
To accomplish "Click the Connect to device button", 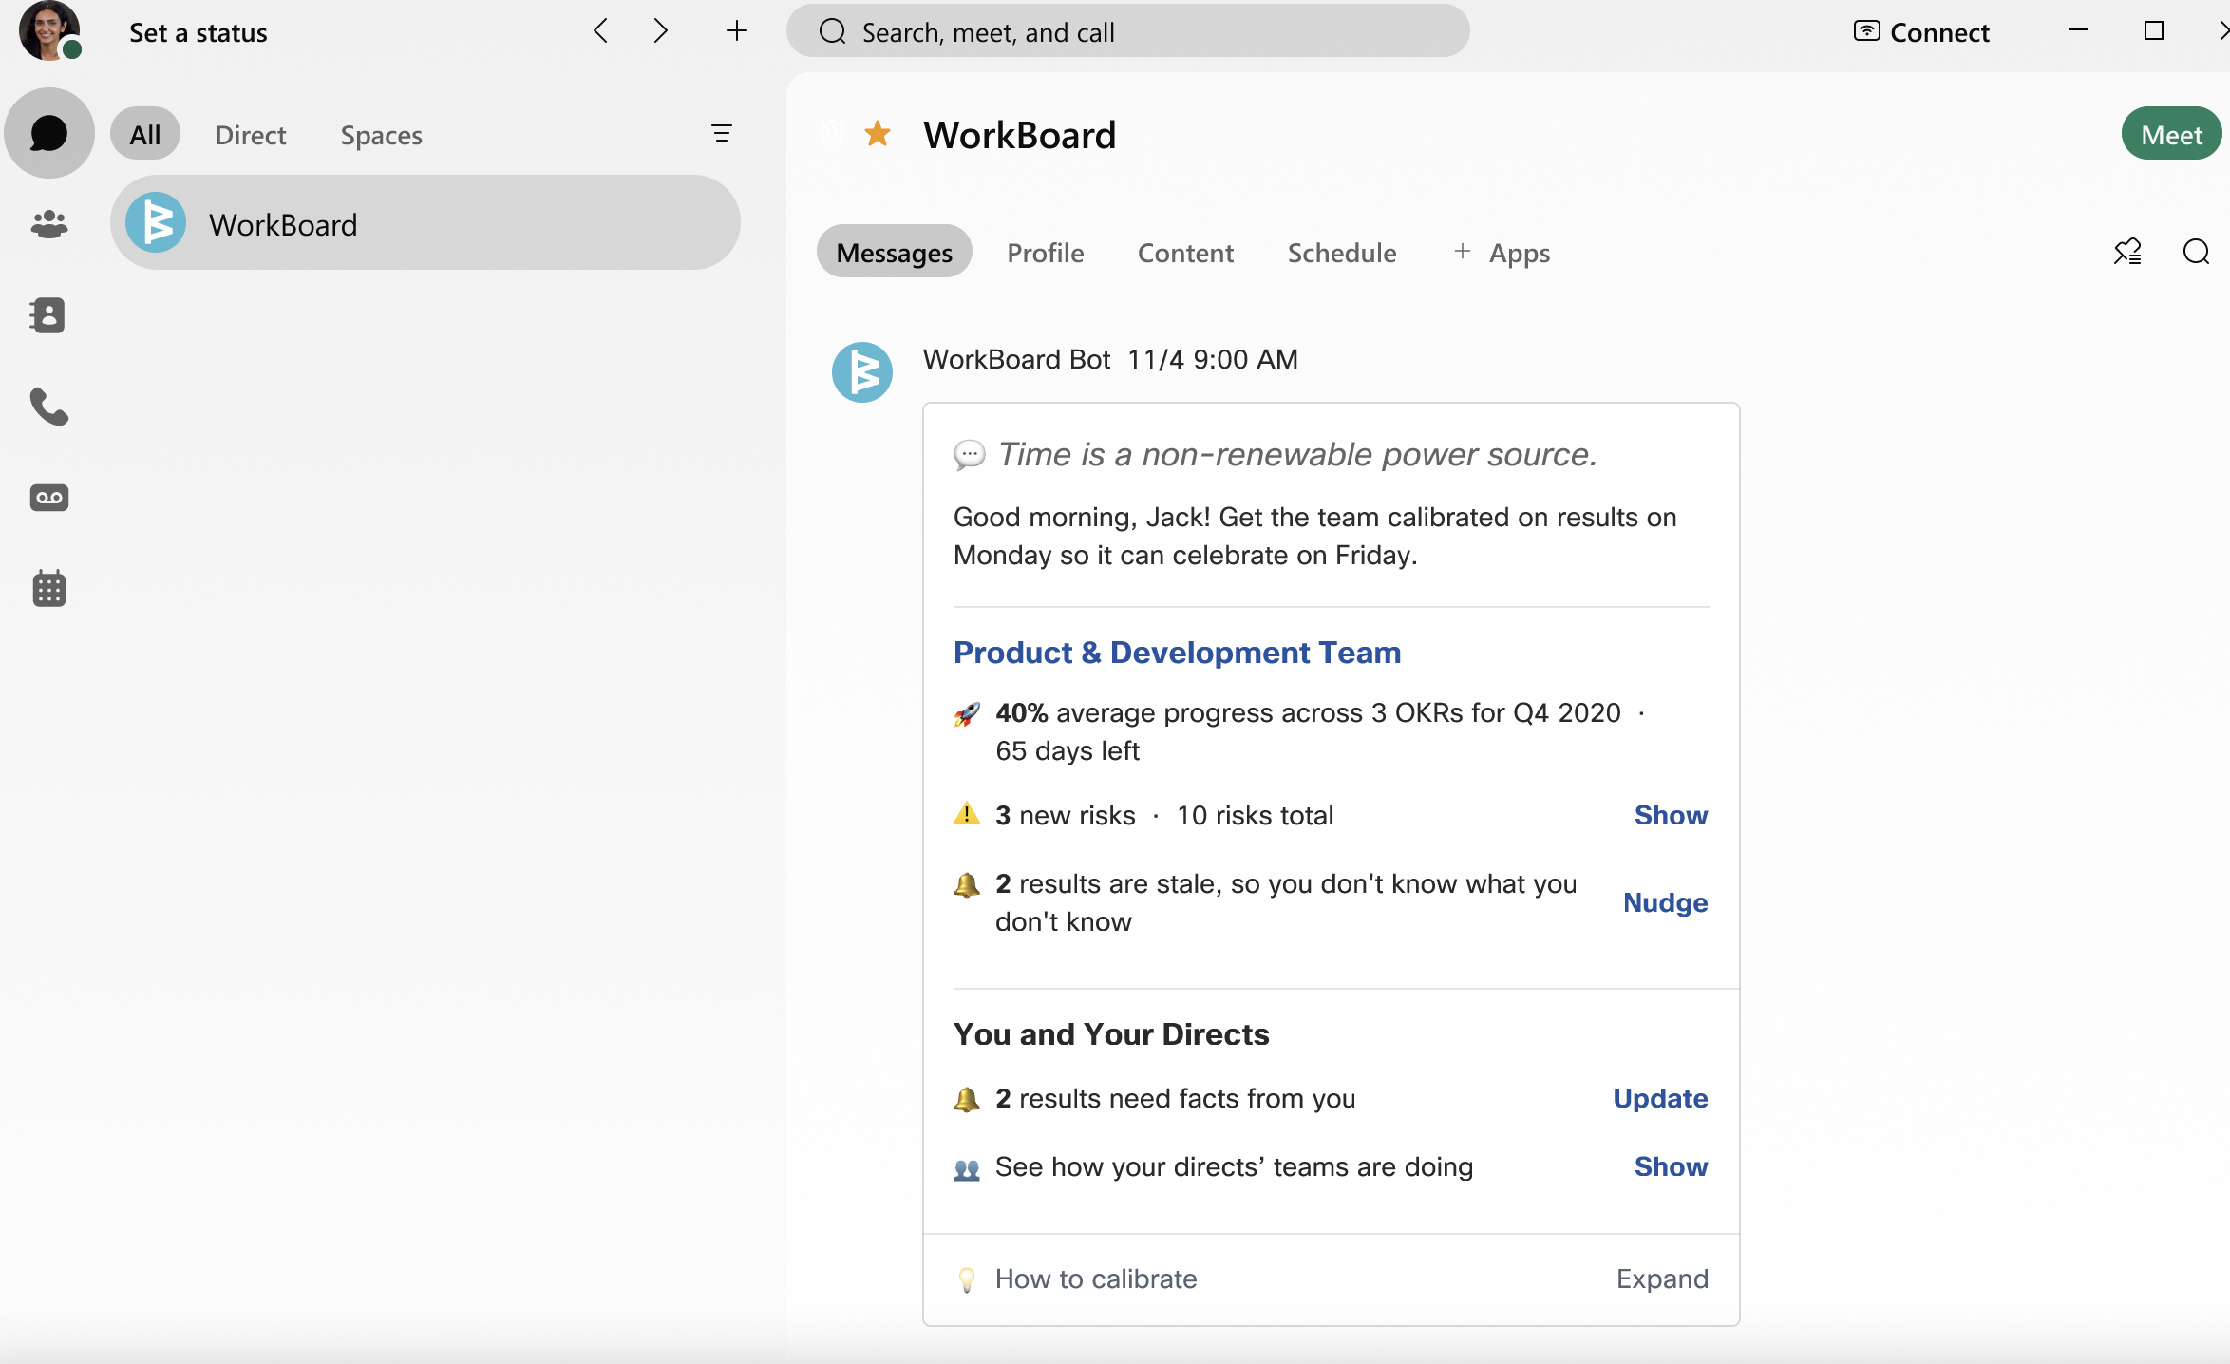I will point(1921,32).
